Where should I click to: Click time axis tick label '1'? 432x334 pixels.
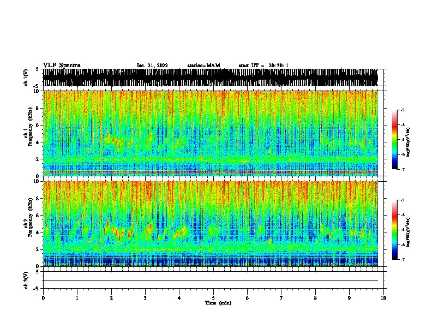coord(77,298)
